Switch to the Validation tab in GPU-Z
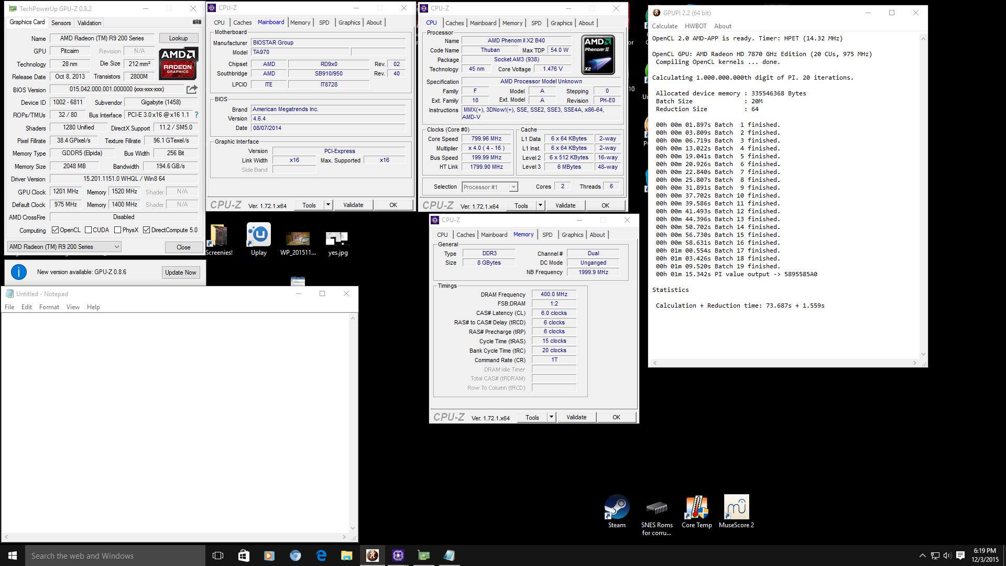The width and height of the screenshot is (1006, 566). 89,23
